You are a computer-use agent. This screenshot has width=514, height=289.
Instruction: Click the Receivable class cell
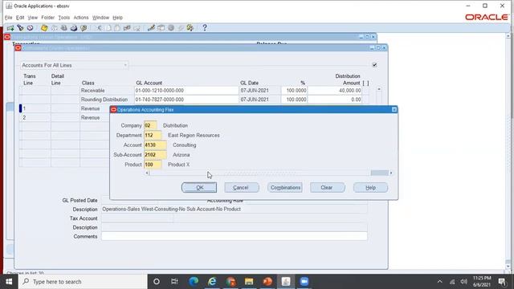coord(107,91)
